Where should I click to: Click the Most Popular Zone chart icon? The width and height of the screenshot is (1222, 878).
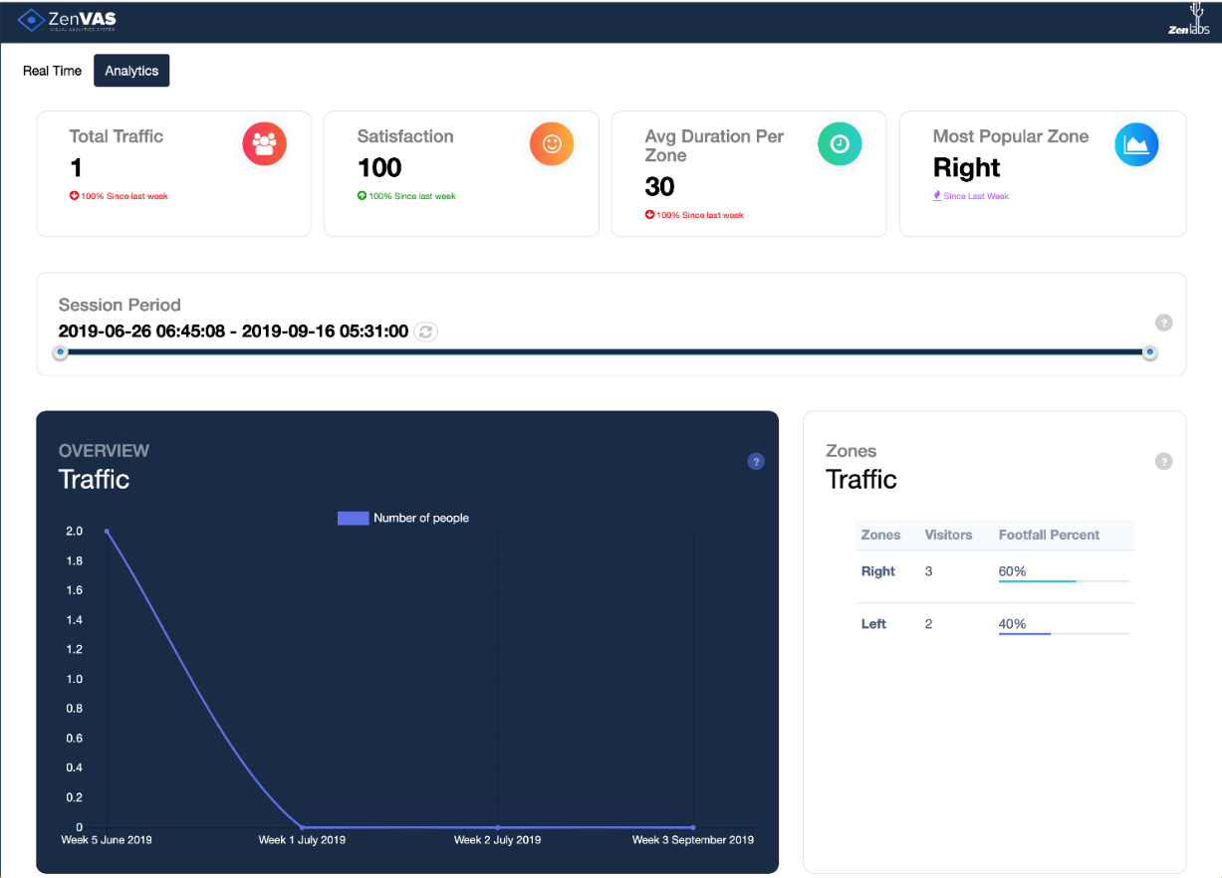(x=1136, y=144)
